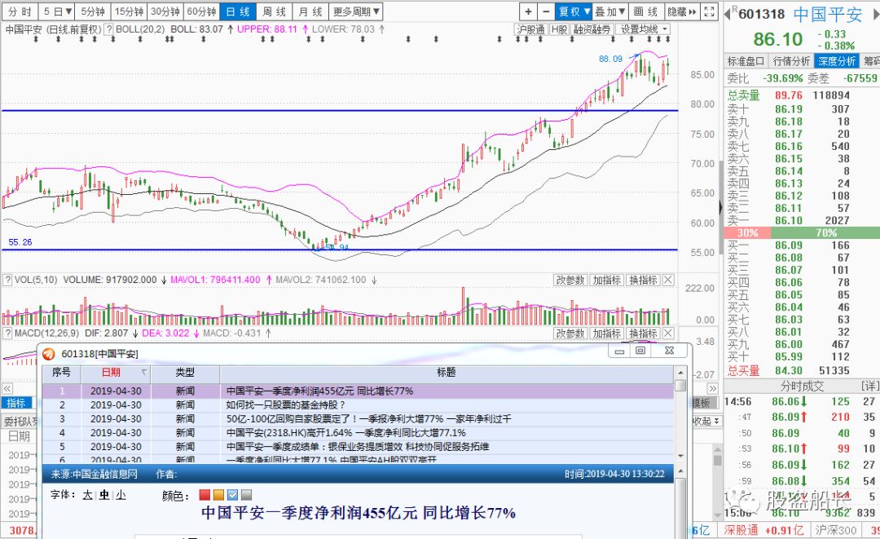880x539 pixels.
Task: Open news row 如何找一只股票的基金持股？
Action: click(358, 404)
